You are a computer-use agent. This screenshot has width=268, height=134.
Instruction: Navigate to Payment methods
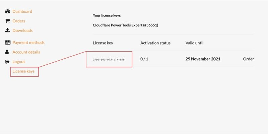pyautogui.click(x=28, y=43)
